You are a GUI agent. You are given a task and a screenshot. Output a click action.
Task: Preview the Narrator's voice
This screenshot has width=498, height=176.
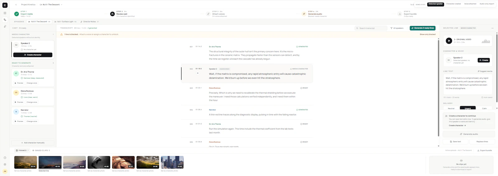[x=19, y=121]
